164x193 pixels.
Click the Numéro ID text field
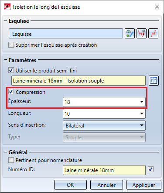pyautogui.click(x=104, y=170)
